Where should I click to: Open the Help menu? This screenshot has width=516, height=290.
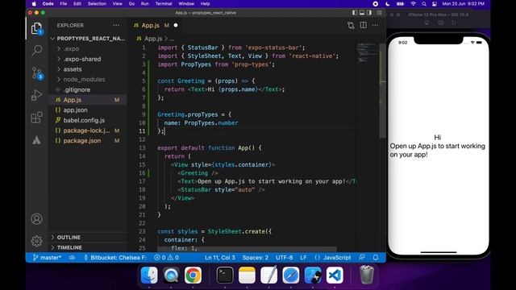point(205,3)
